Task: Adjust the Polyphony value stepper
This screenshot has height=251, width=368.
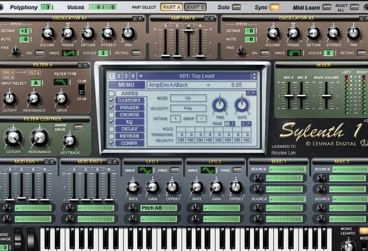Action: click(52, 7)
